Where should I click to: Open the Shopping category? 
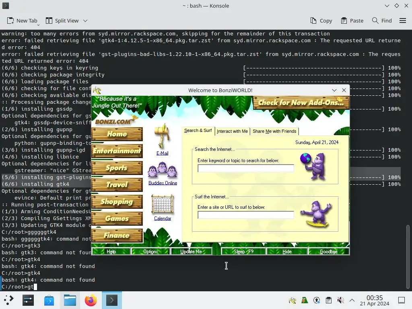click(x=117, y=202)
